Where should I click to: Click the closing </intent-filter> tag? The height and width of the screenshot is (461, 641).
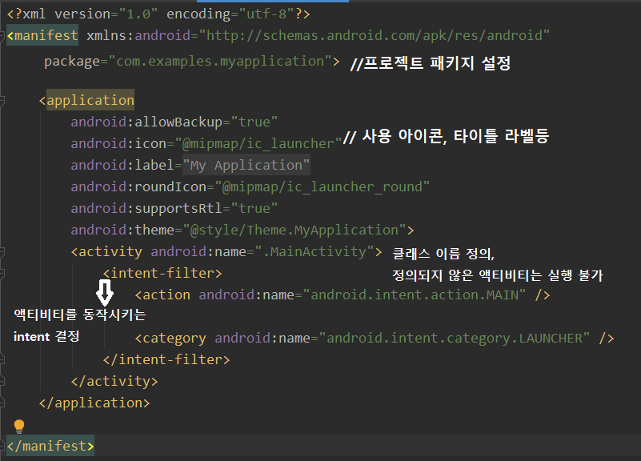(x=166, y=359)
